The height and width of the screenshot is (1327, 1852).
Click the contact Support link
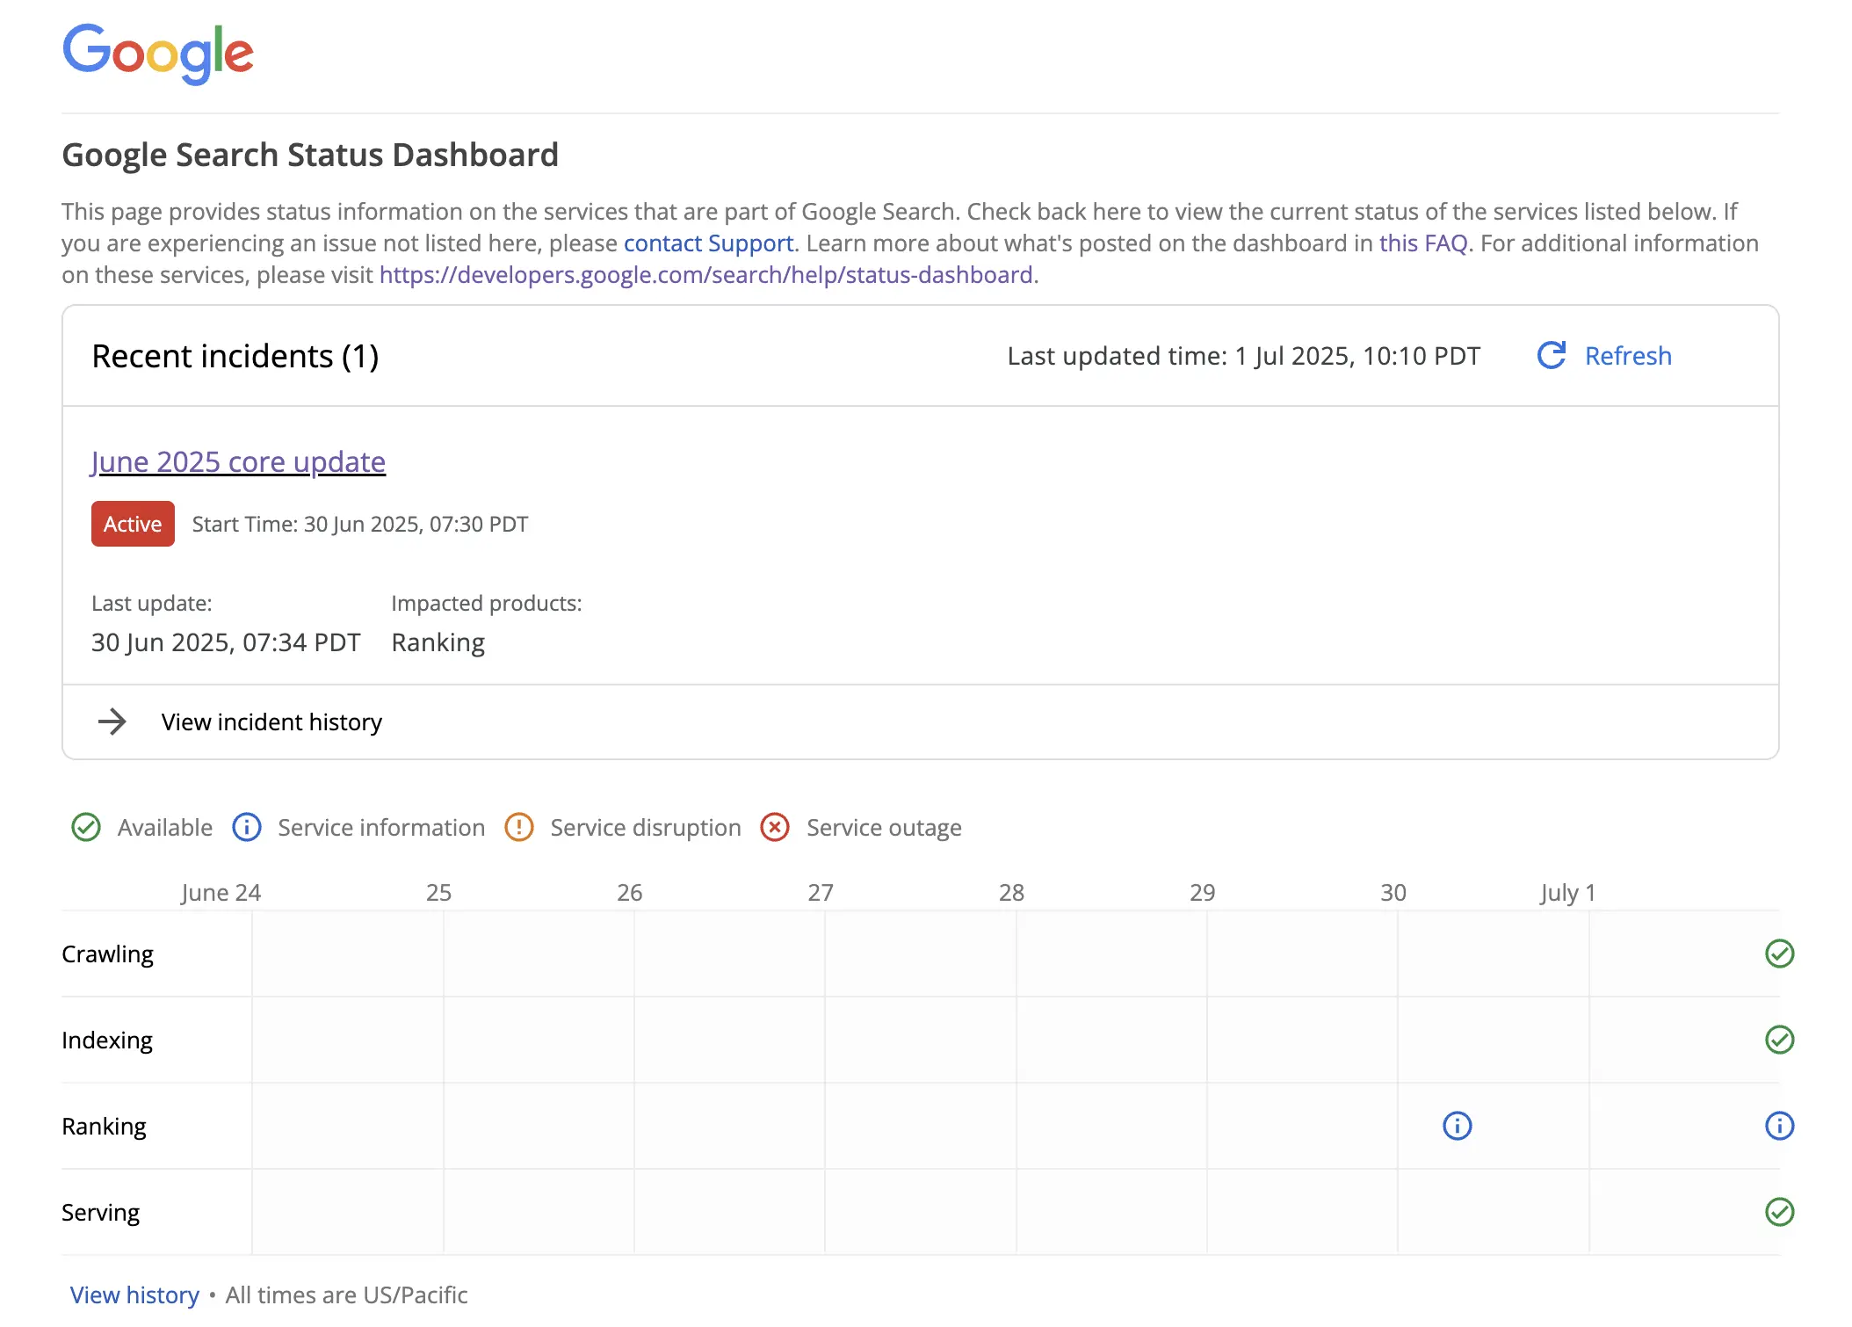708,243
